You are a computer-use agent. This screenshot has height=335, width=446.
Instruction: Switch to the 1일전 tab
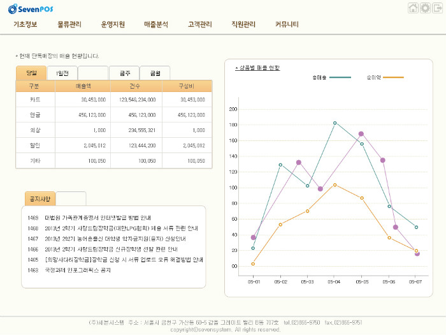tap(62, 73)
